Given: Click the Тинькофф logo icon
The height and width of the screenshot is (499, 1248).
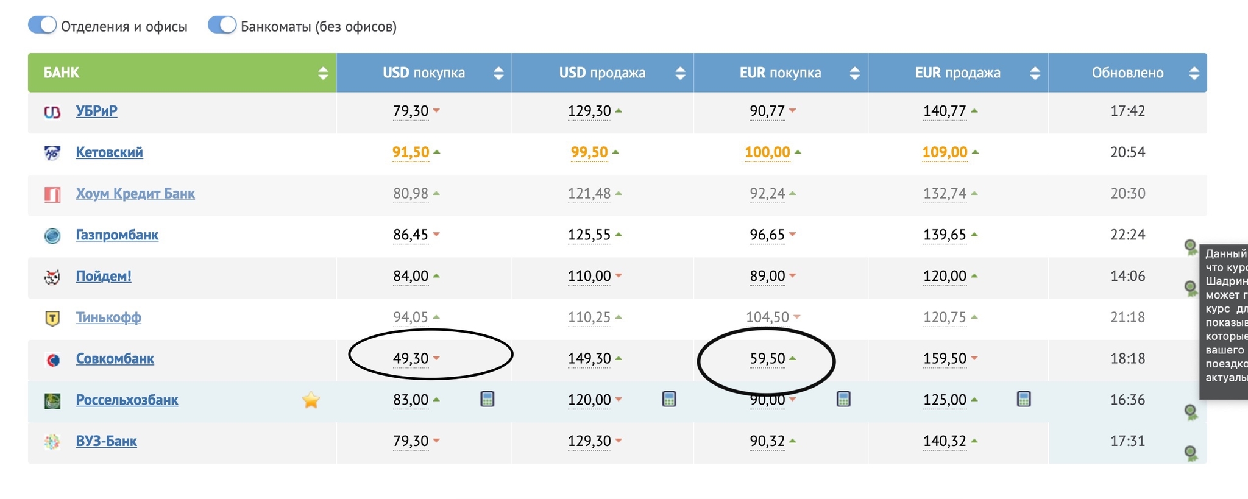Looking at the screenshot, I should point(52,318).
